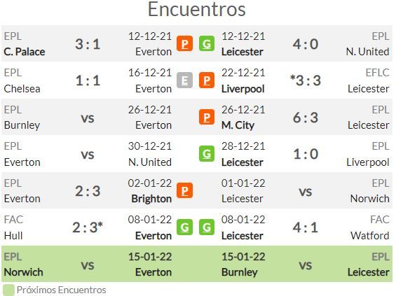The height and width of the screenshot is (296, 396).
Task: Click Everton's orange P badge vs C. Palace
Action: [x=184, y=44]
